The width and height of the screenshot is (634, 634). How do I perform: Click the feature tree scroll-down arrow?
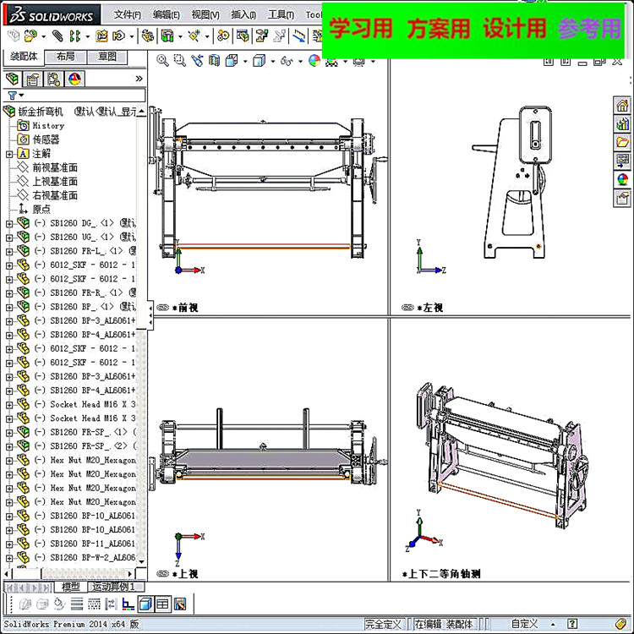point(141,561)
